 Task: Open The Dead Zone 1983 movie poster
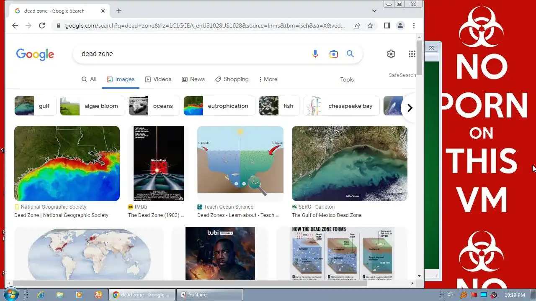click(159, 163)
